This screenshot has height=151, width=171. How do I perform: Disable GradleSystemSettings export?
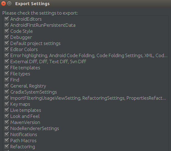[7, 92]
